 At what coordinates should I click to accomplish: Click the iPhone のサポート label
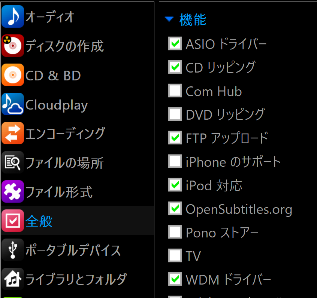pyautogui.click(x=233, y=162)
